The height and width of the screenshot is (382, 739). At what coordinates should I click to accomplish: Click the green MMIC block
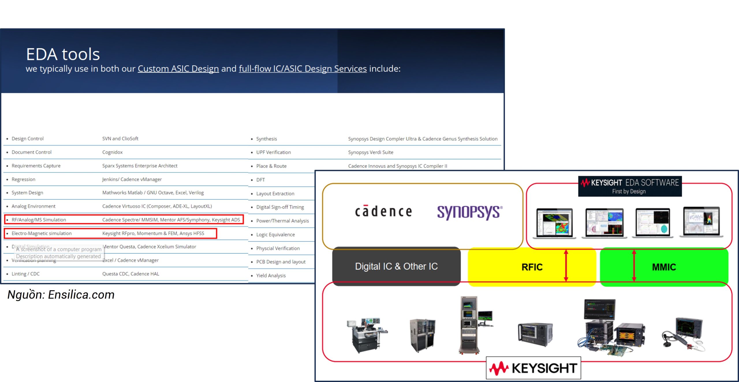coord(664,267)
